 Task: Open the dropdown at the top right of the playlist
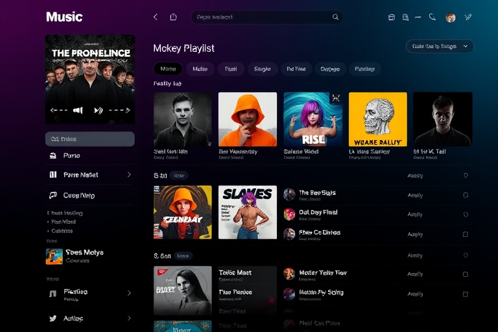pos(440,46)
